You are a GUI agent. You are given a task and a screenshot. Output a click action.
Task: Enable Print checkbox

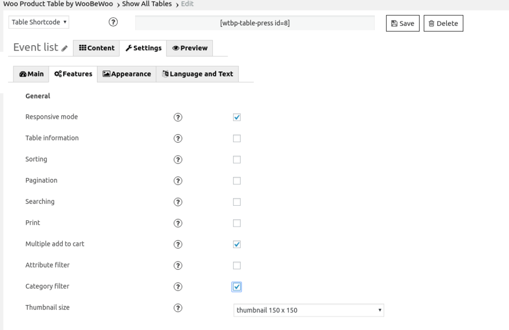pyautogui.click(x=237, y=223)
